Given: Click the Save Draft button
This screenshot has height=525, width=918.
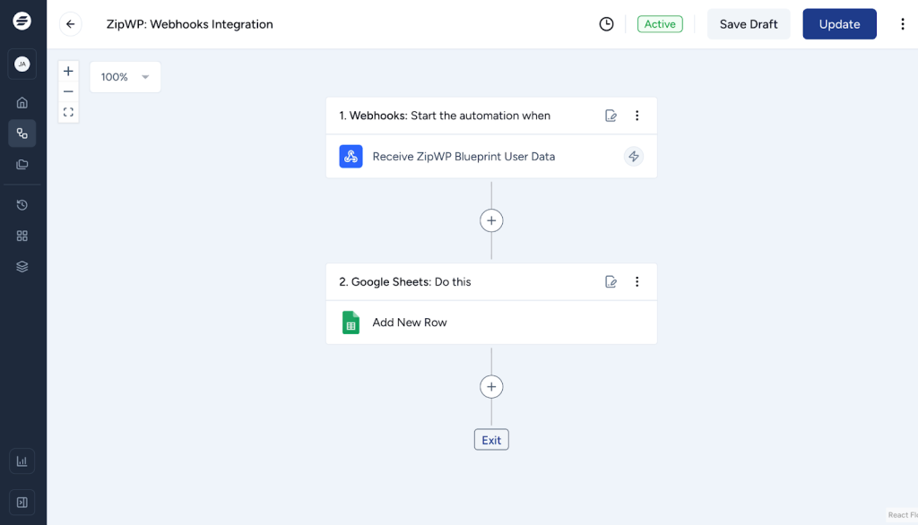Looking at the screenshot, I should click(749, 24).
